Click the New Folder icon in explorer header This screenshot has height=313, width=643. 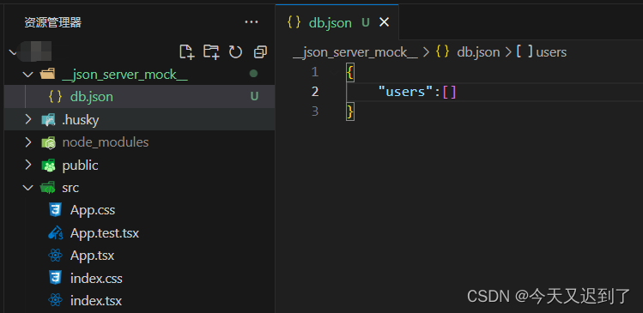[211, 52]
